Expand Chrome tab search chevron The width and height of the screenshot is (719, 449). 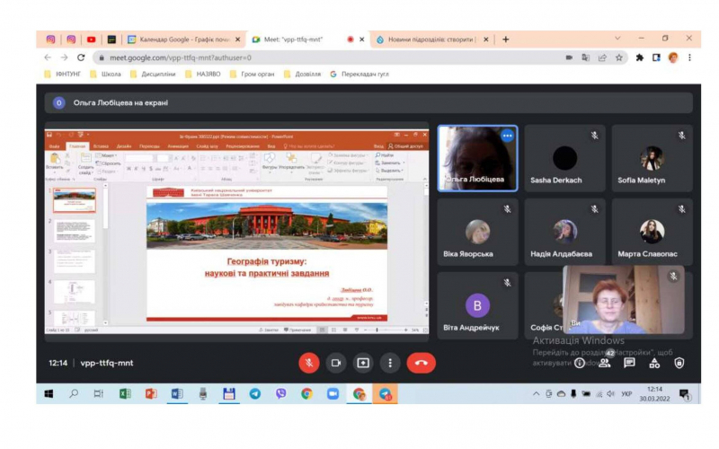617,39
